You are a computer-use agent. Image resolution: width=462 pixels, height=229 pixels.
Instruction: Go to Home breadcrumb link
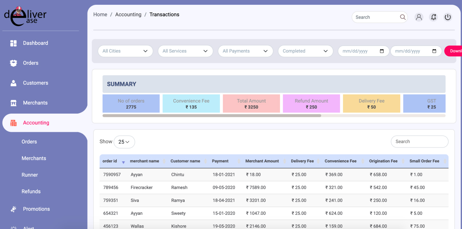click(x=100, y=15)
